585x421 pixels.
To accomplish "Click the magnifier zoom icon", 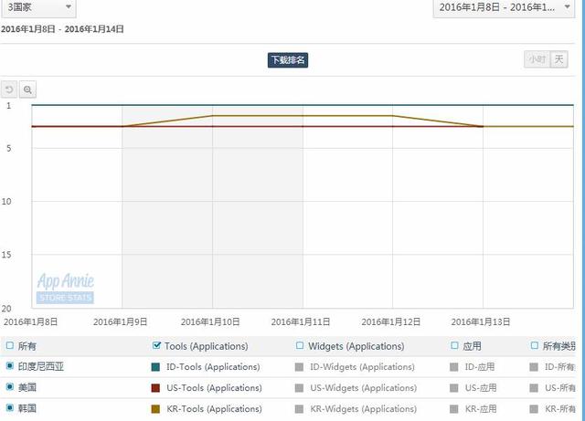I will (x=27, y=89).
